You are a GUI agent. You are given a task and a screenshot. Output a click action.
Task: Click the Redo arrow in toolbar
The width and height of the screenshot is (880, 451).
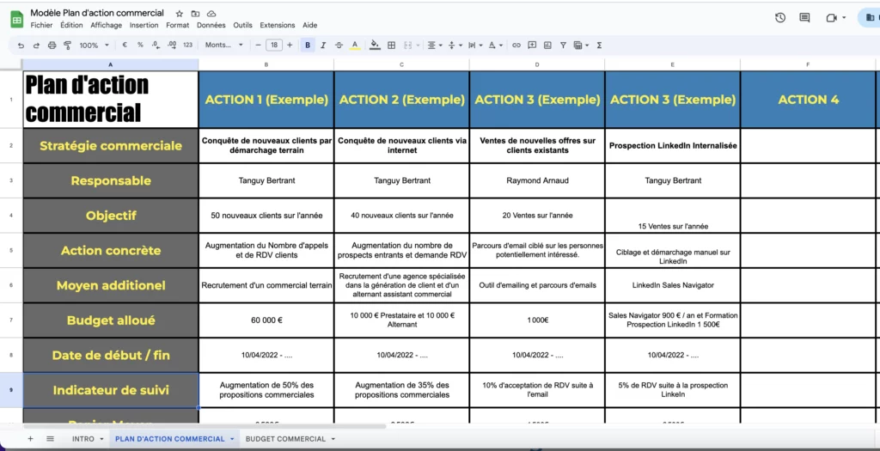pos(36,46)
